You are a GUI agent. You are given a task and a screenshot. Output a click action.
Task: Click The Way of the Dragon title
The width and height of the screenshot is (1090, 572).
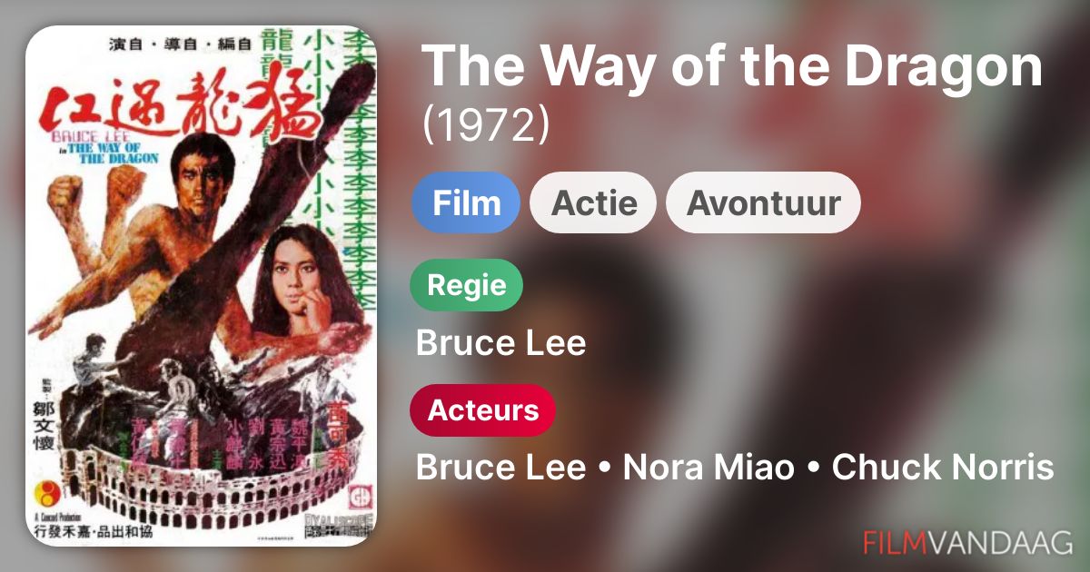point(732,67)
